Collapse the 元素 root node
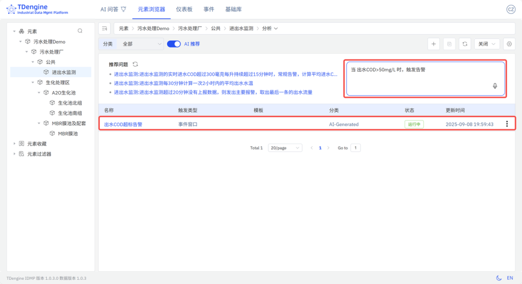Viewport: 522px width, 284px height. pyautogui.click(x=14, y=31)
